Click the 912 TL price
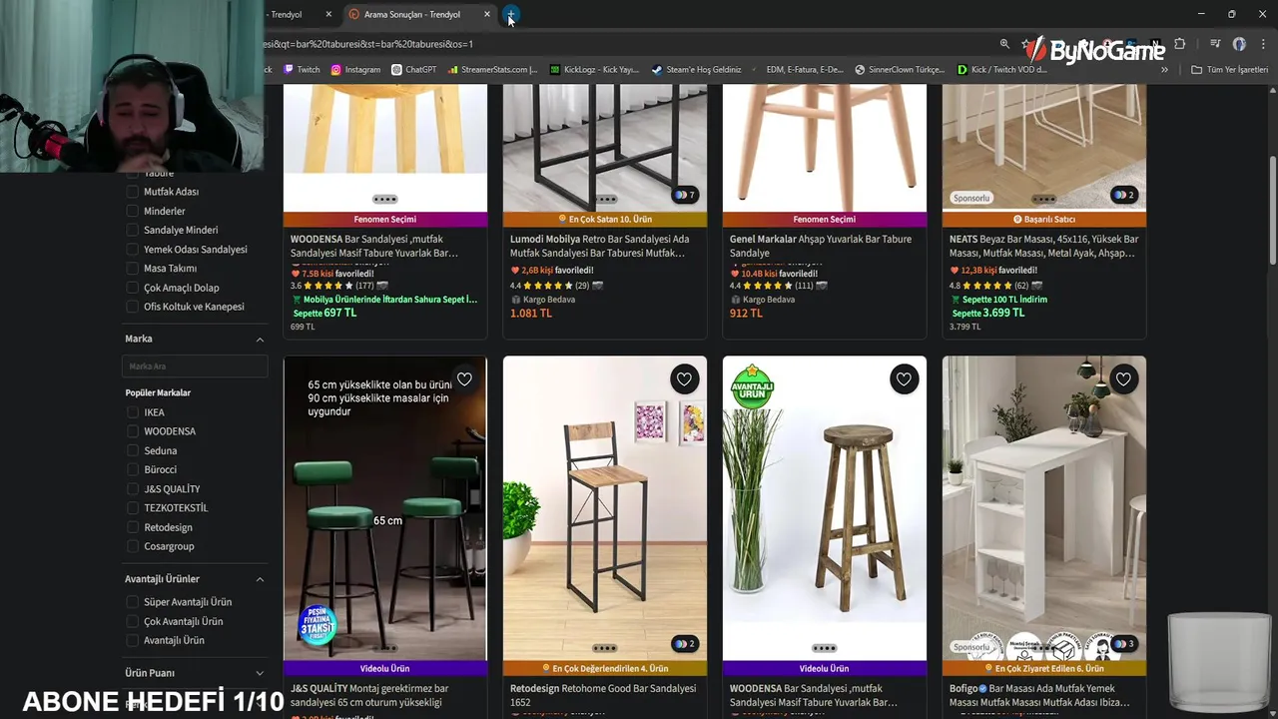This screenshot has height=719, width=1278. coord(746,314)
